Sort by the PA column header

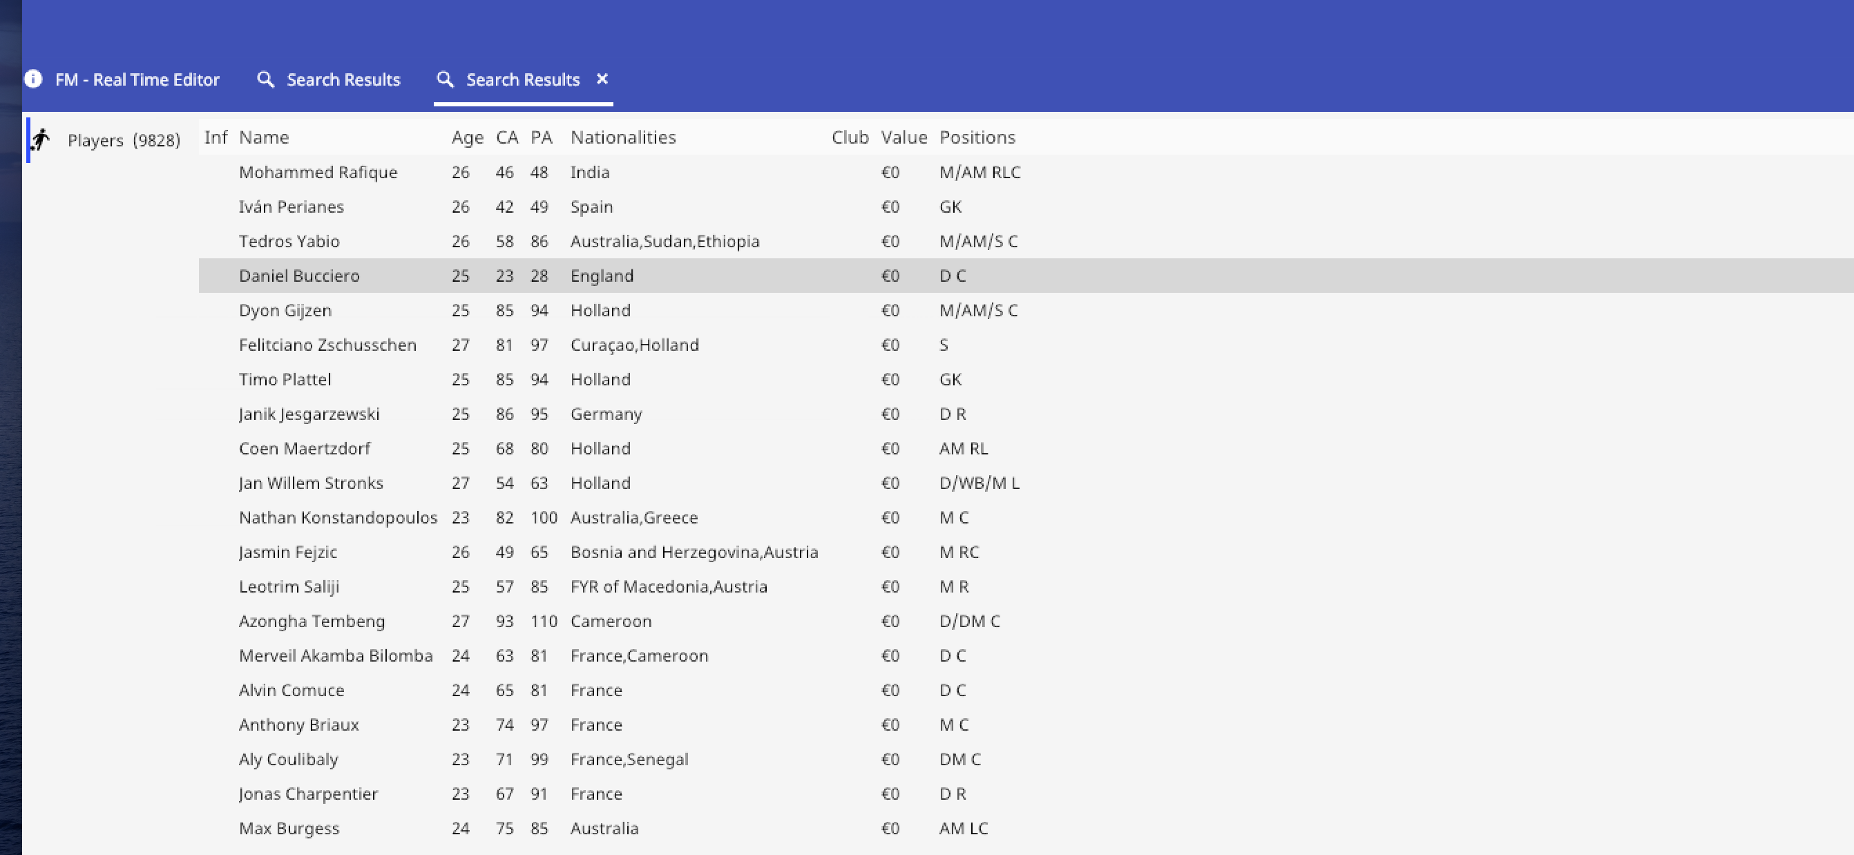[x=542, y=137]
